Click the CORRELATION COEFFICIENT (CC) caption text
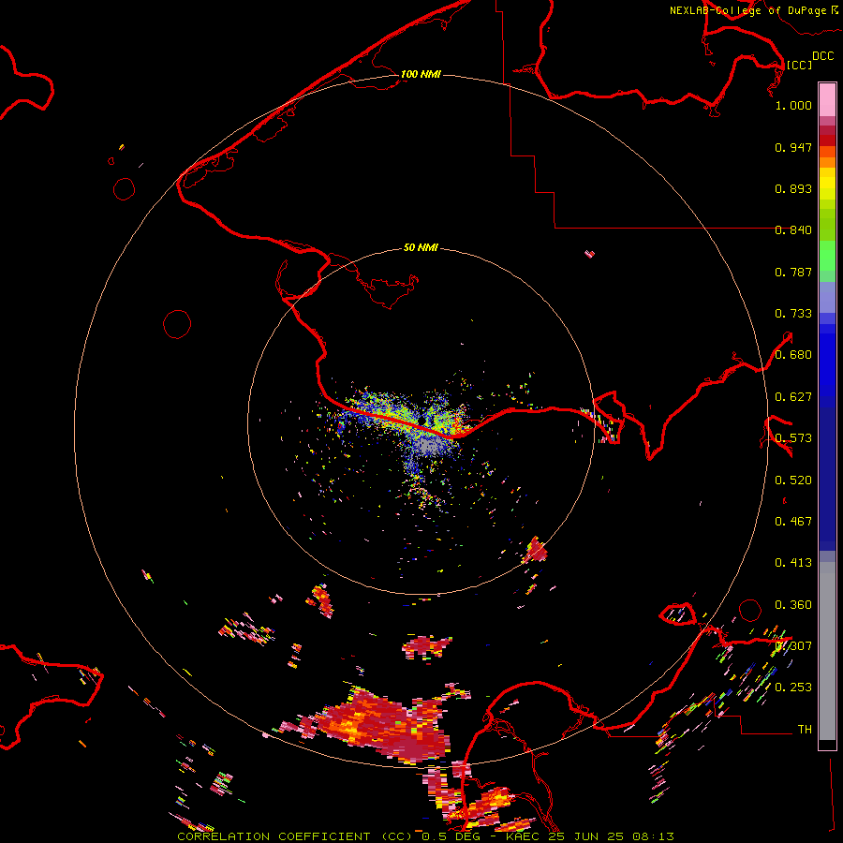The image size is (843, 843). click(x=295, y=836)
